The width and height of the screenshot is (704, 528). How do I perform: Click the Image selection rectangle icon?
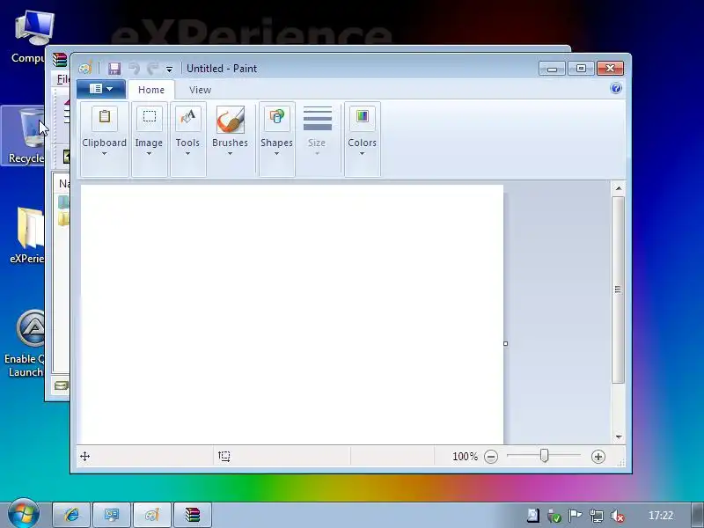pos(149,118)
